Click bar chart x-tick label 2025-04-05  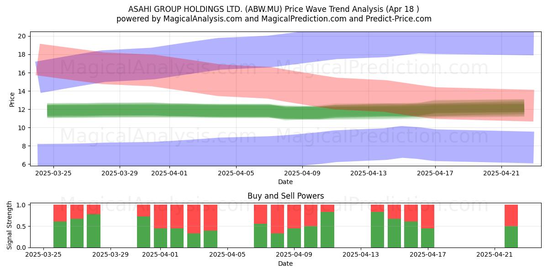tap(227, 255)
